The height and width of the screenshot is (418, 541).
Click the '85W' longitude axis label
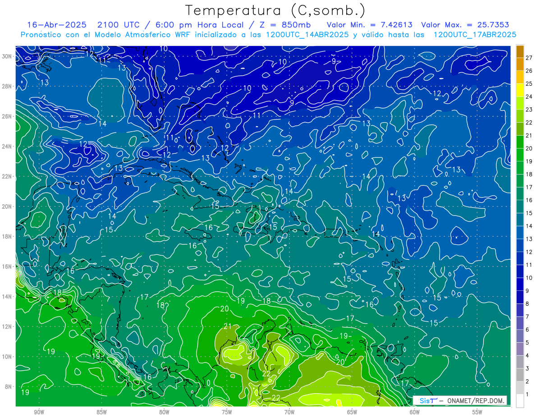[x=101, y=412]
